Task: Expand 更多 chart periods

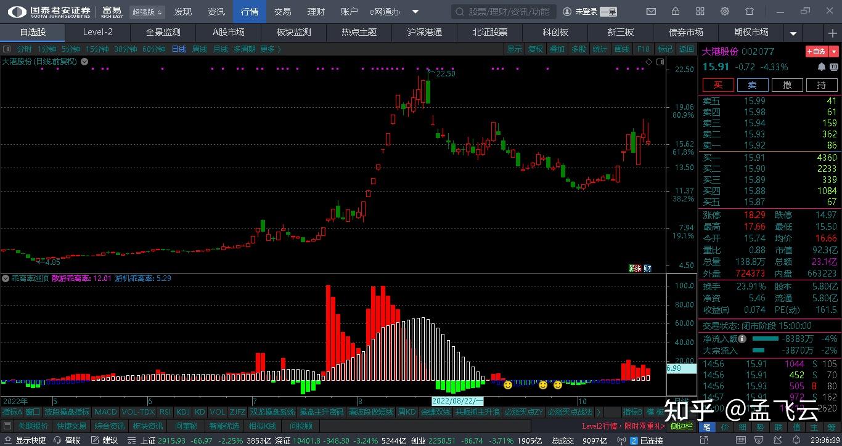Action: [x=271, y=49]
